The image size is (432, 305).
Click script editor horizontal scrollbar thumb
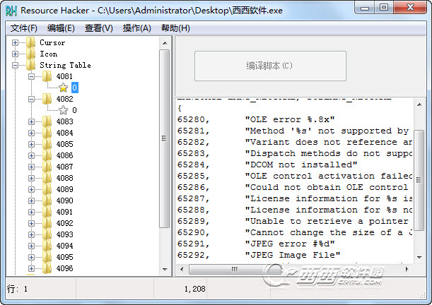click(x=235, y=269)
